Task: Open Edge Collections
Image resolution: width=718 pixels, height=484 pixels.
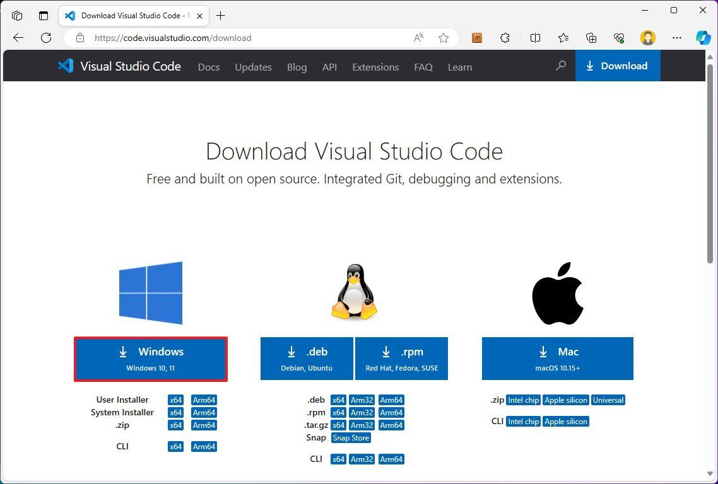Action: point(591,38)
